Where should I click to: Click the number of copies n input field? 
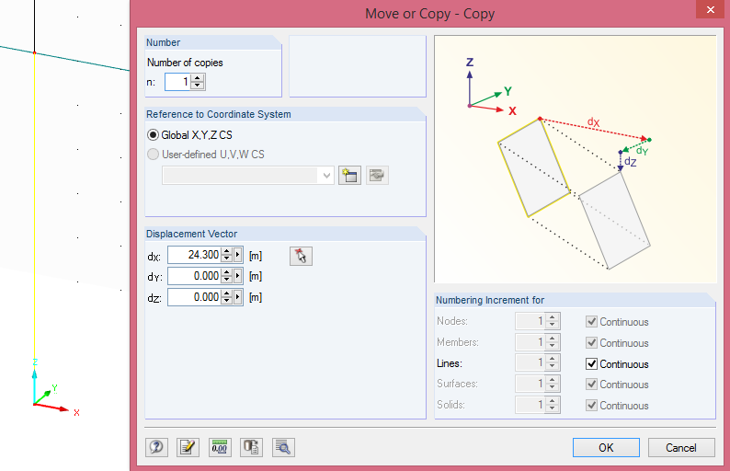point(178,82)
